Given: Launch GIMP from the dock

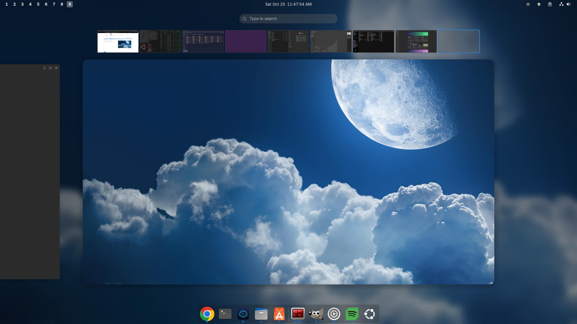Looking at the screenshot, I should click(316, 314).
